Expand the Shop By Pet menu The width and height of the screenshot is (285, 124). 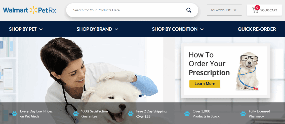pos(26,29)
